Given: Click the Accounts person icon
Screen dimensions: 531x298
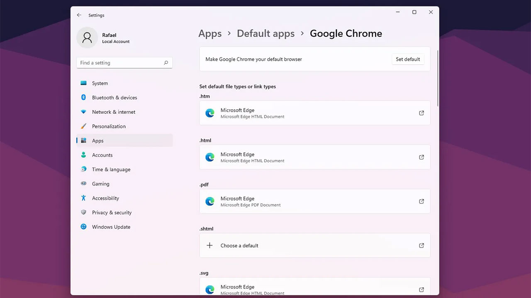Looking at the screenshot, I should click(x=84, y=155).
